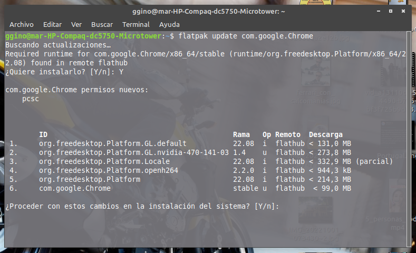The image size is (416, 253).
Task: Open the Ayuda menu
Action: coord(169,25)
